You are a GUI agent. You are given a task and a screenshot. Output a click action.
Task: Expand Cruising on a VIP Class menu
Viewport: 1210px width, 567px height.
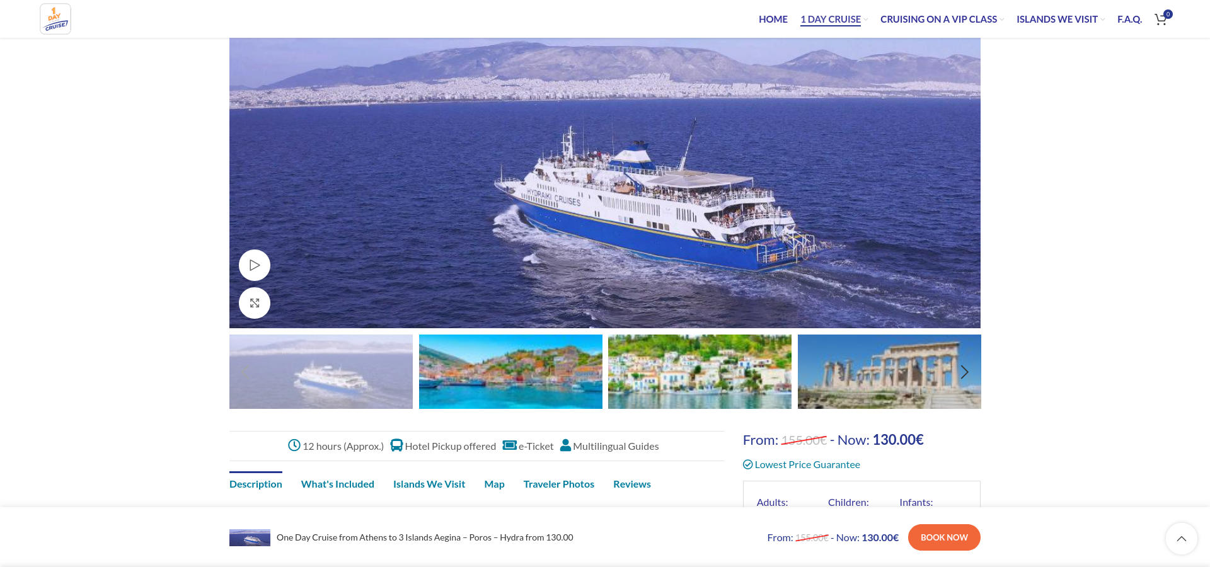pyautogui.click(x=942, y=19)
